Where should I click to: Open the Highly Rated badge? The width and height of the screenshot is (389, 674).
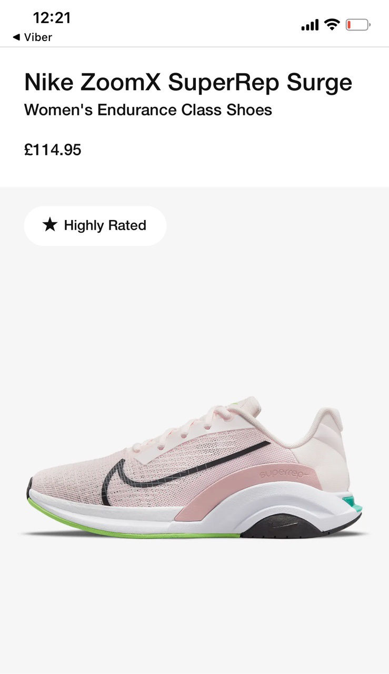tap(95, 225)
